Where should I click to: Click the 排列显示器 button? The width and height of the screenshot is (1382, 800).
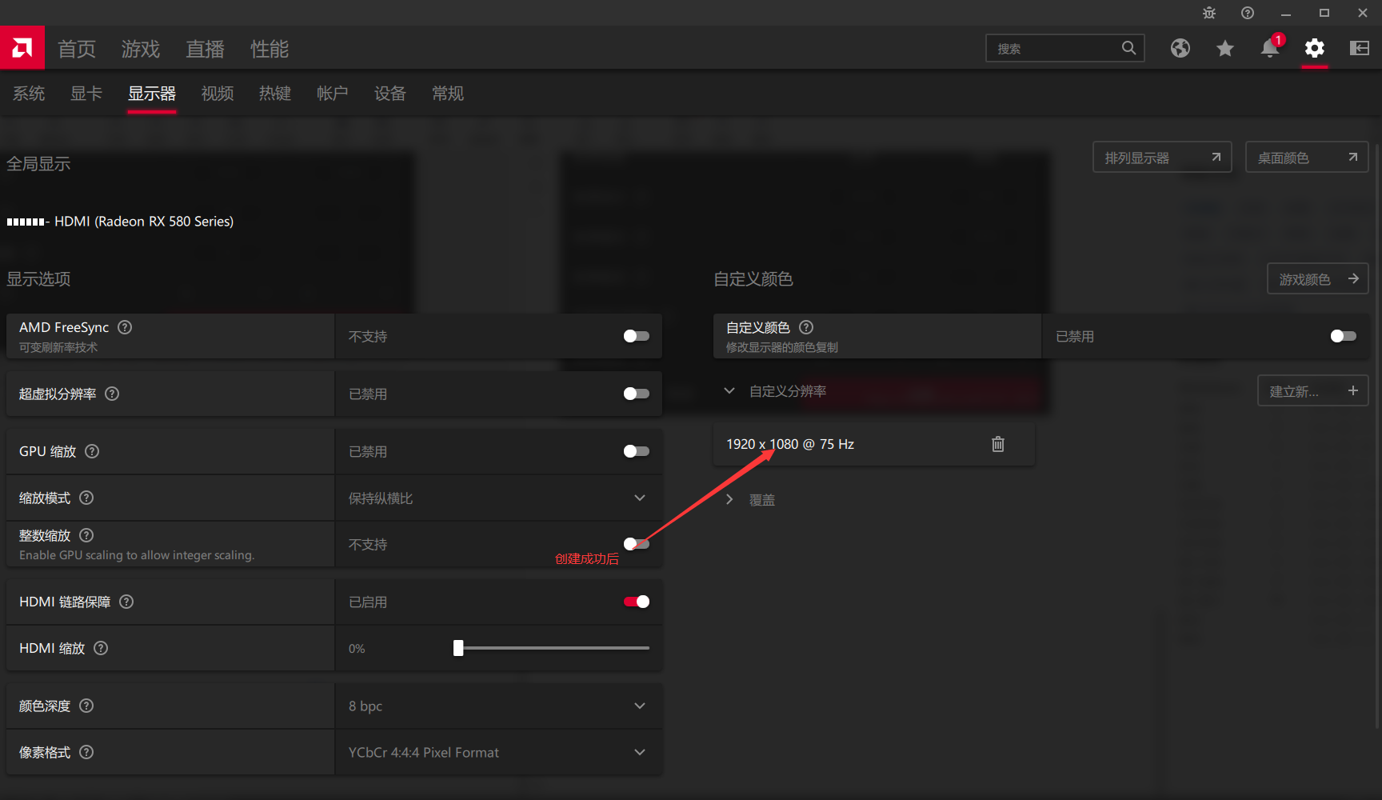[x=1161, y=157]
